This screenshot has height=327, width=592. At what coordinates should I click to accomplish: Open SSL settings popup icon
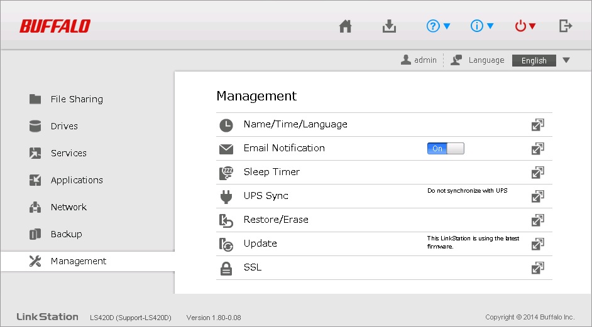click(x=537, y=268)
